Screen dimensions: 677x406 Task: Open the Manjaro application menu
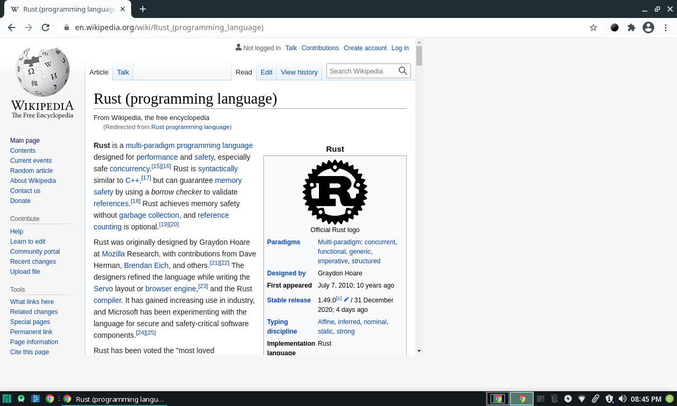pyautogui.click(x=7, y=398)
